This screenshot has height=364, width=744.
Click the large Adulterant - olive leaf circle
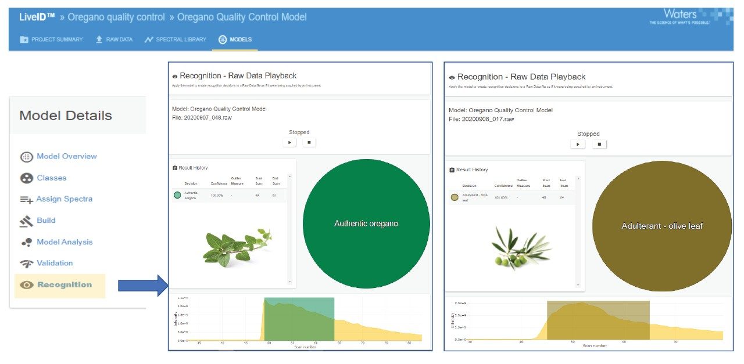pyautogui.click(x=662, y=226)
